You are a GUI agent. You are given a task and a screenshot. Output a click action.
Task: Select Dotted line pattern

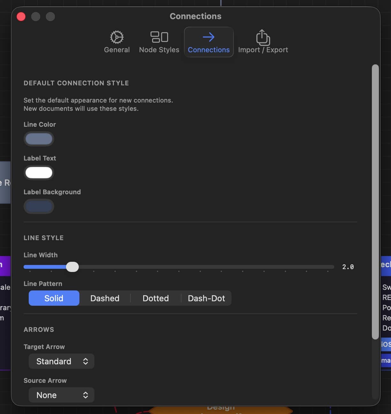156,298
